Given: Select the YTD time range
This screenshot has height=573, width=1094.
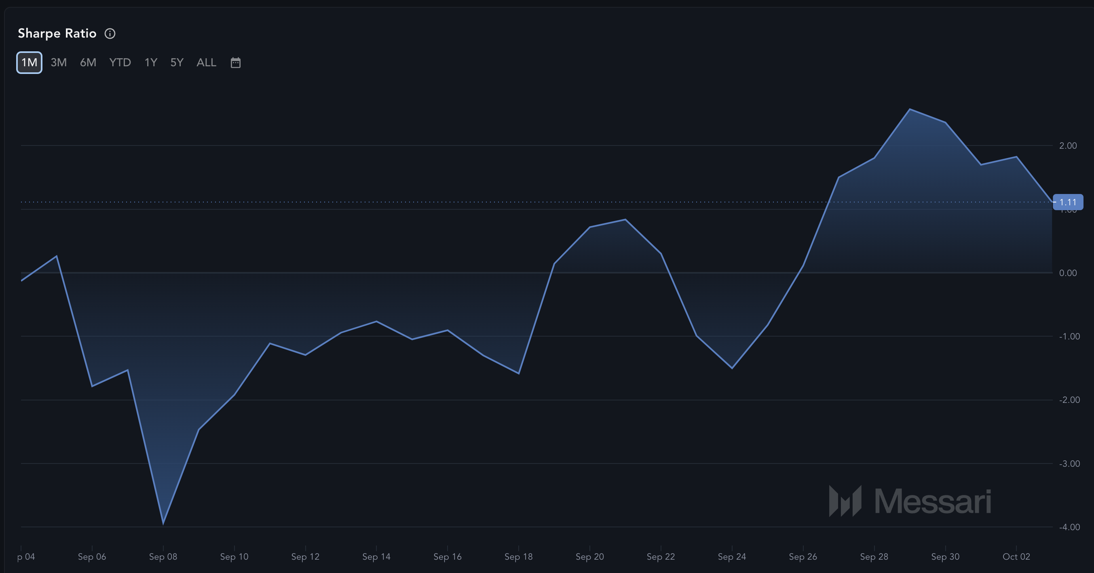Looking at the screenshot, I should (x=120, y=63).
